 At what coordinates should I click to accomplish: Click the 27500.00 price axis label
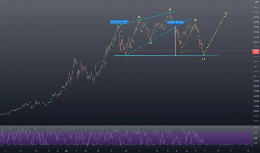tap(256, 86)
